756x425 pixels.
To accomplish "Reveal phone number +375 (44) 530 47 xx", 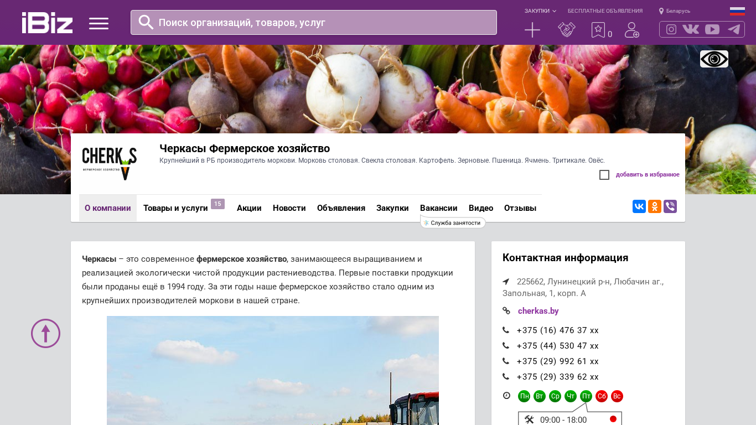I will (x=558, y=346).
